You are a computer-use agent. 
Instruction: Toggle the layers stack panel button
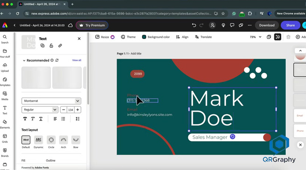pyautogui.click(x=278, y=37)
